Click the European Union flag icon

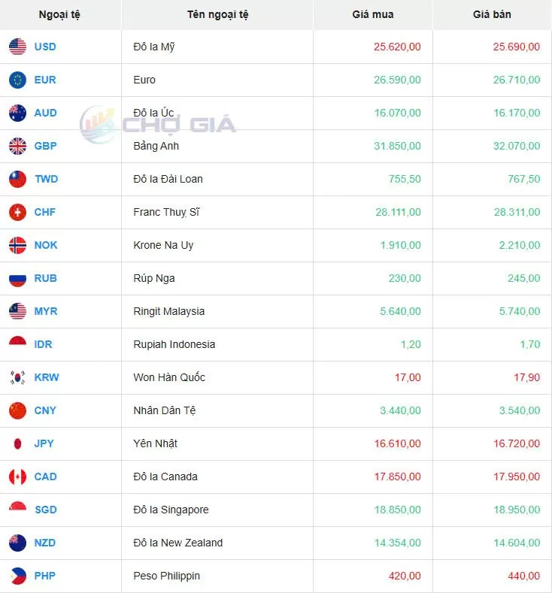tap(17, 80)
